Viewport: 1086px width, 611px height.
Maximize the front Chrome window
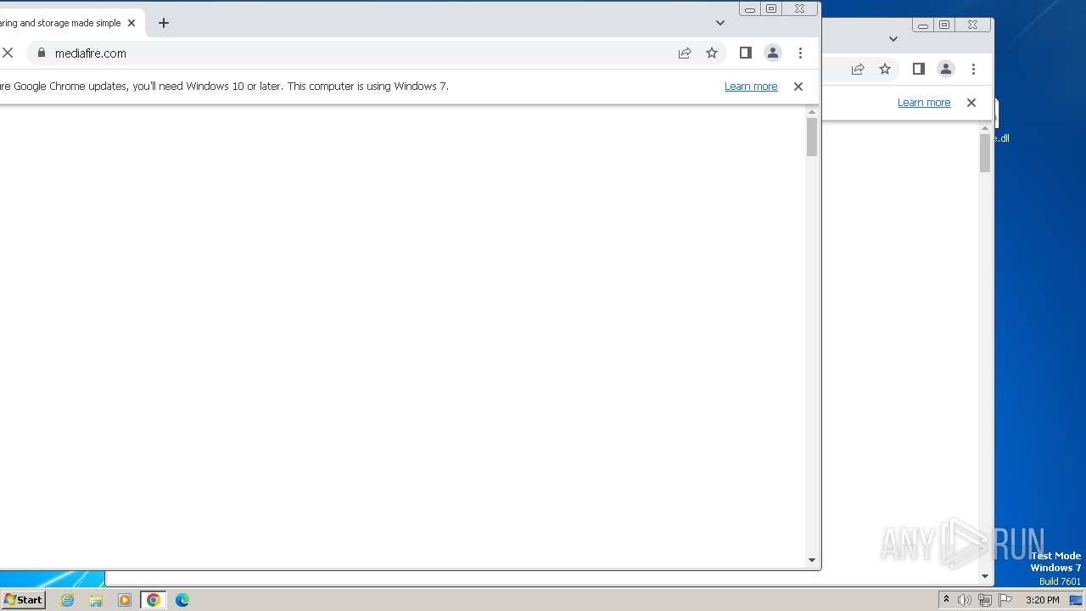(771, 8)
